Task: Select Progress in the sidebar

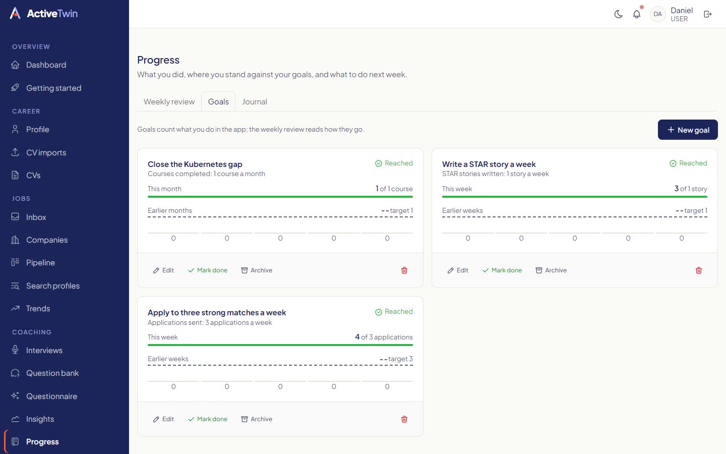Action: (x=65, y=441)
